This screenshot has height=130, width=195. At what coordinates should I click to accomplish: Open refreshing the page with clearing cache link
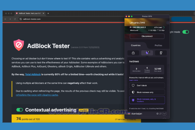[37, 95]
